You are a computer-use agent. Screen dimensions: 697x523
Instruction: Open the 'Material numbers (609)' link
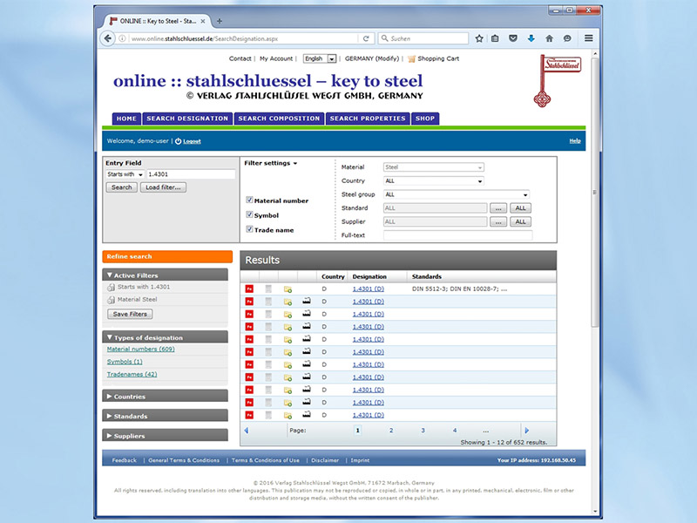tap(140, 350)
